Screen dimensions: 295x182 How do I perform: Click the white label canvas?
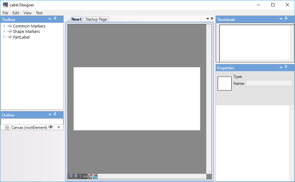(137, 99)
